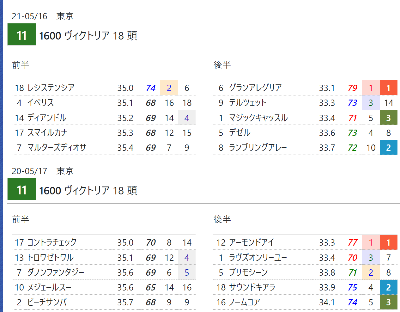Click orange 1st place badge for アーモンドアイ
The height and width of the screenshot is (312, 400).
click(388, 242)
